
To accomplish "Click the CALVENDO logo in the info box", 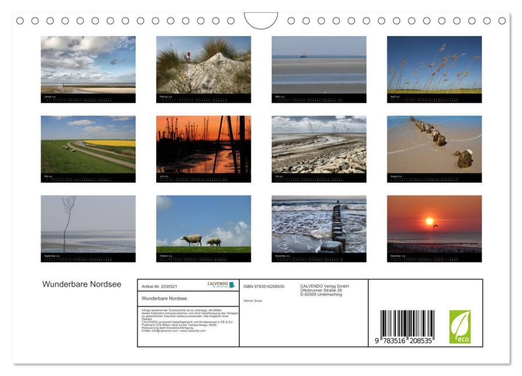I will pos(221,284).
